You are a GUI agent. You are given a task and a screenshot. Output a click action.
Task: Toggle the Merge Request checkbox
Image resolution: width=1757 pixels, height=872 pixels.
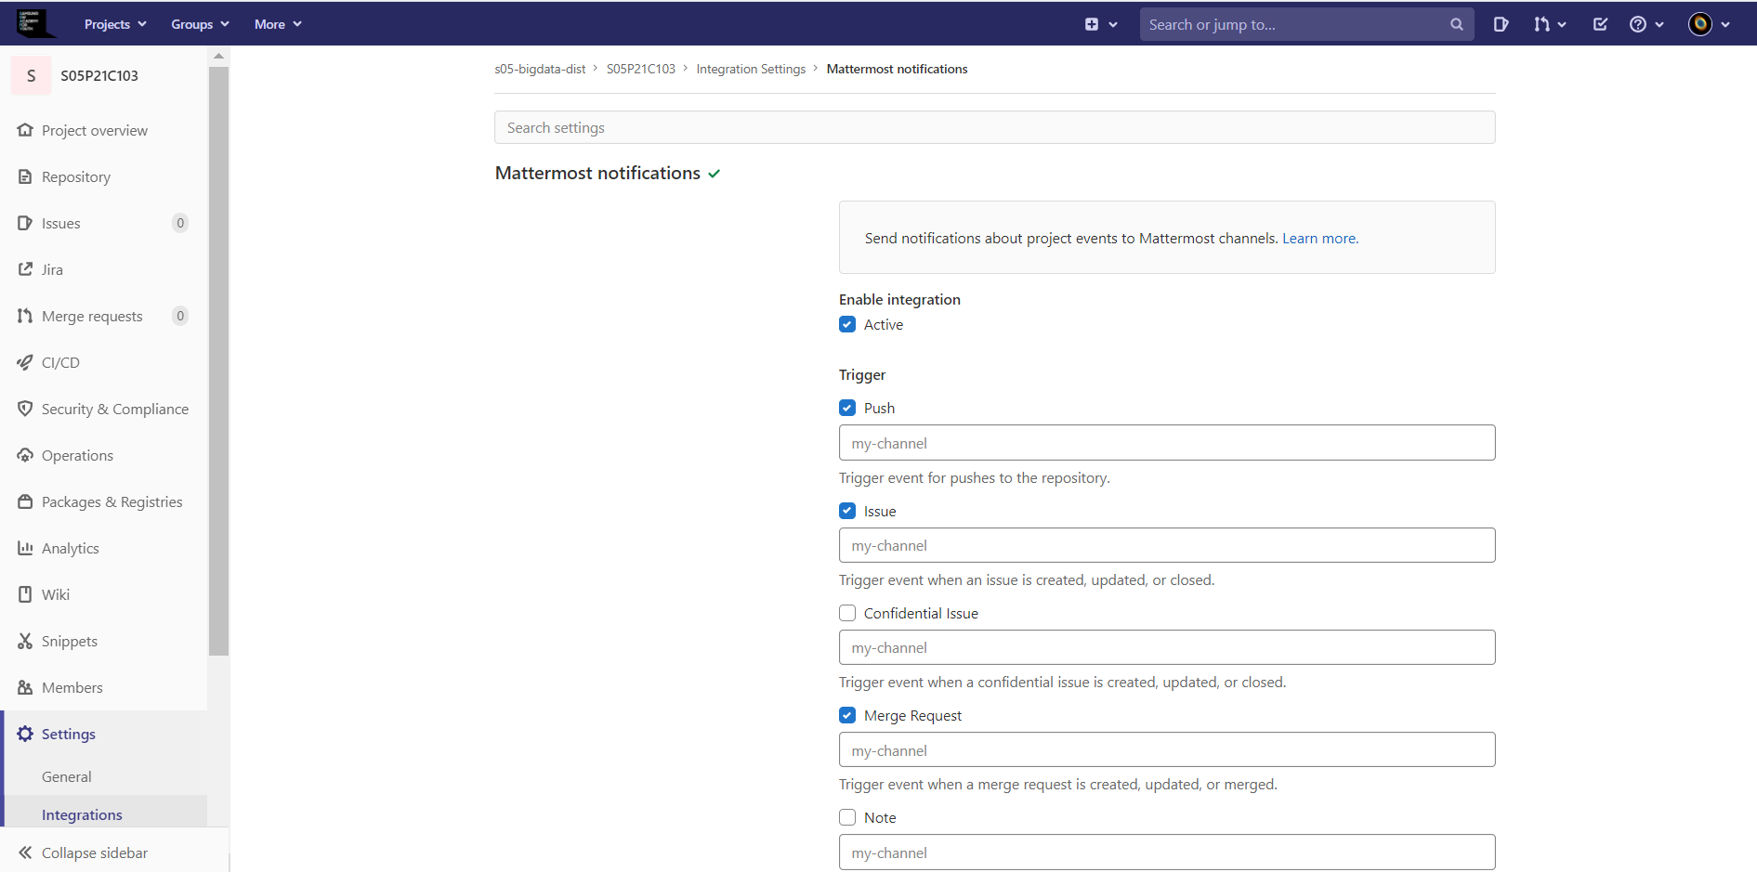click(x=847, y=715)
